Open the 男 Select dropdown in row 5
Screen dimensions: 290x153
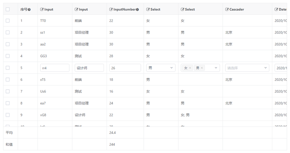161,68
